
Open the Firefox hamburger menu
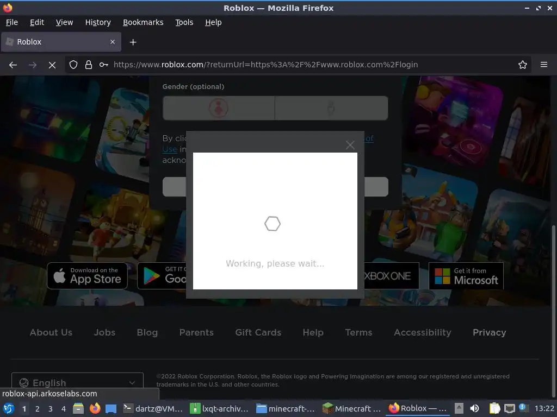544,65
